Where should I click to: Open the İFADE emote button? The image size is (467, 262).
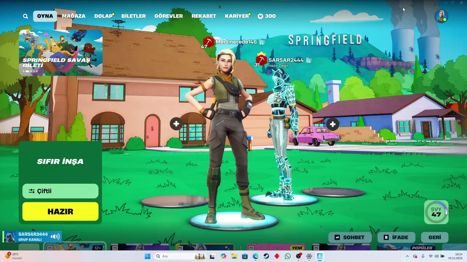click(396, 237)
